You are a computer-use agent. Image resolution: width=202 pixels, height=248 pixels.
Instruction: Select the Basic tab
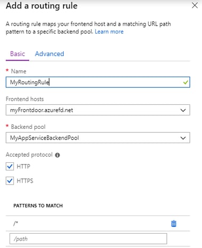[18, 54]
